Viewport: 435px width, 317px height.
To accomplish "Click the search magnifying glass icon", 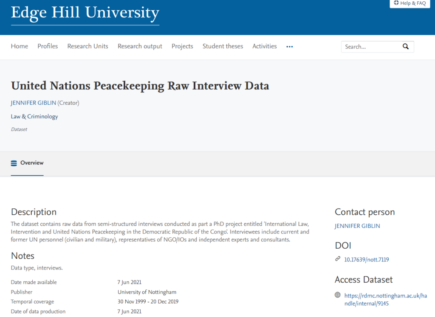I will coord(405,46).
